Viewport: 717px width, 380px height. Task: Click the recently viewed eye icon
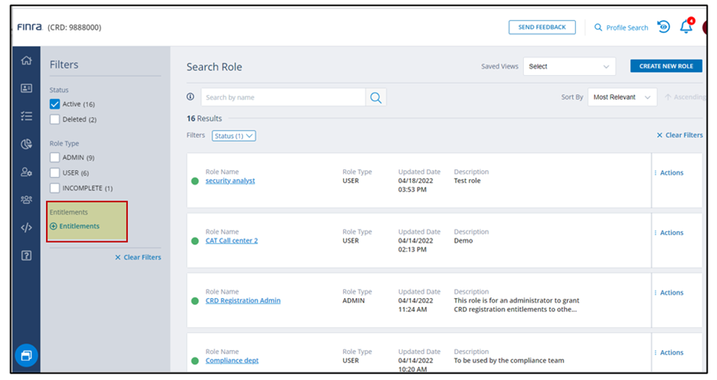(x=663, y=27)
